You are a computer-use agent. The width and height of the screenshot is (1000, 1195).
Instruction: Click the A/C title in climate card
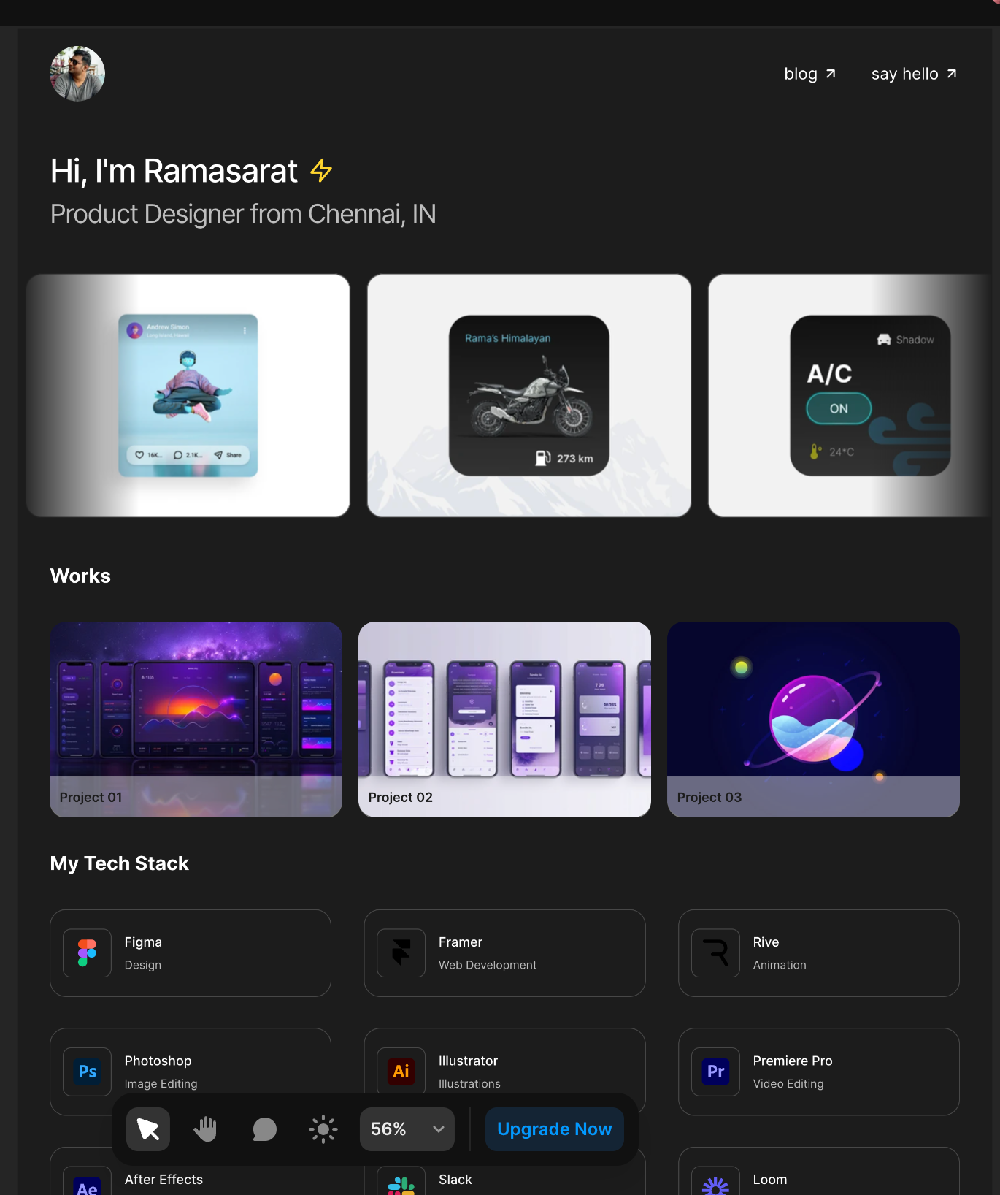(x=829, y=374)
